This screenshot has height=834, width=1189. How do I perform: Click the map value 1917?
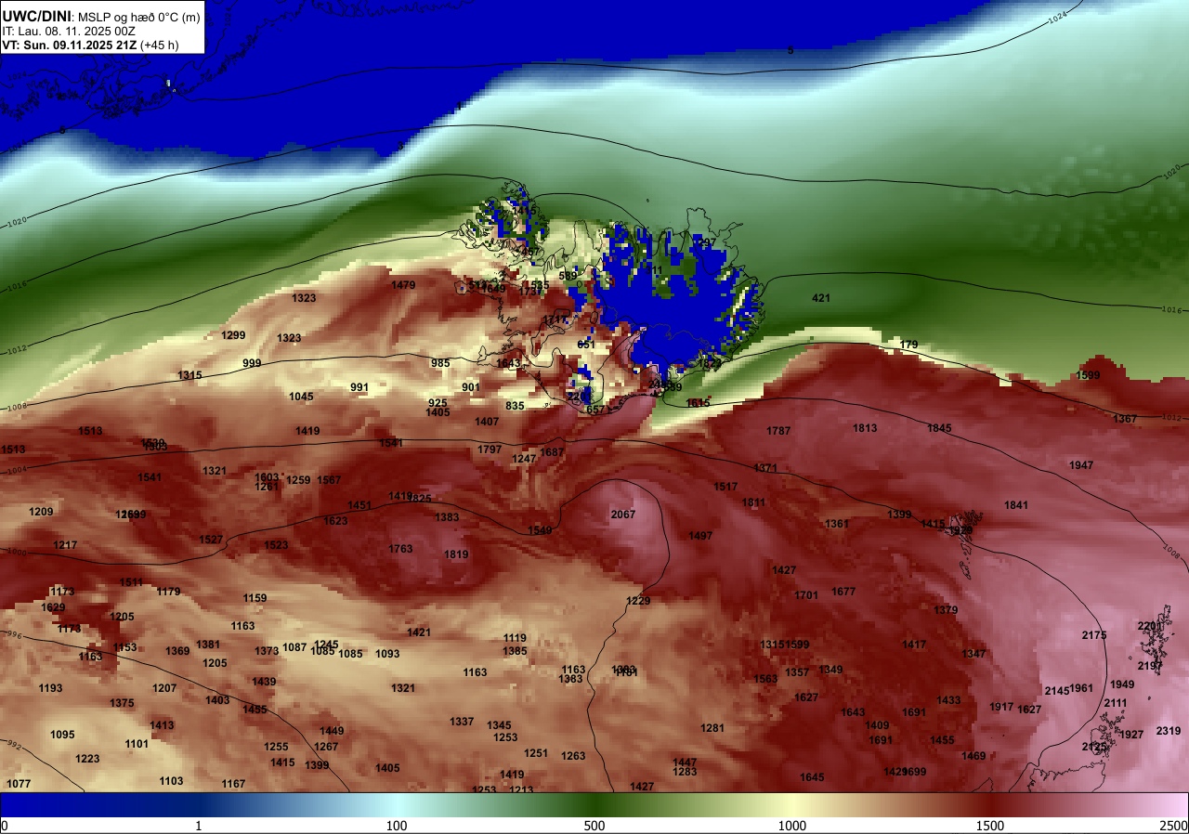pos(1001,707)
